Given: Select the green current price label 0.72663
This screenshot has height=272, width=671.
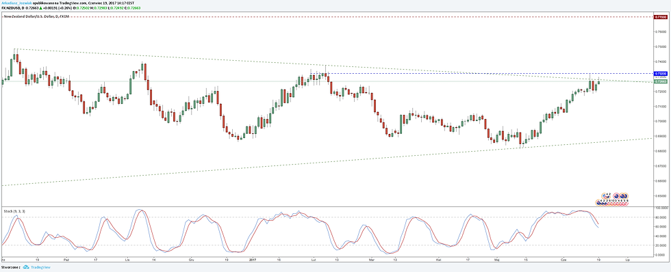Looking at the screenshot, I should pyautogui.click(x=660, y=81).
